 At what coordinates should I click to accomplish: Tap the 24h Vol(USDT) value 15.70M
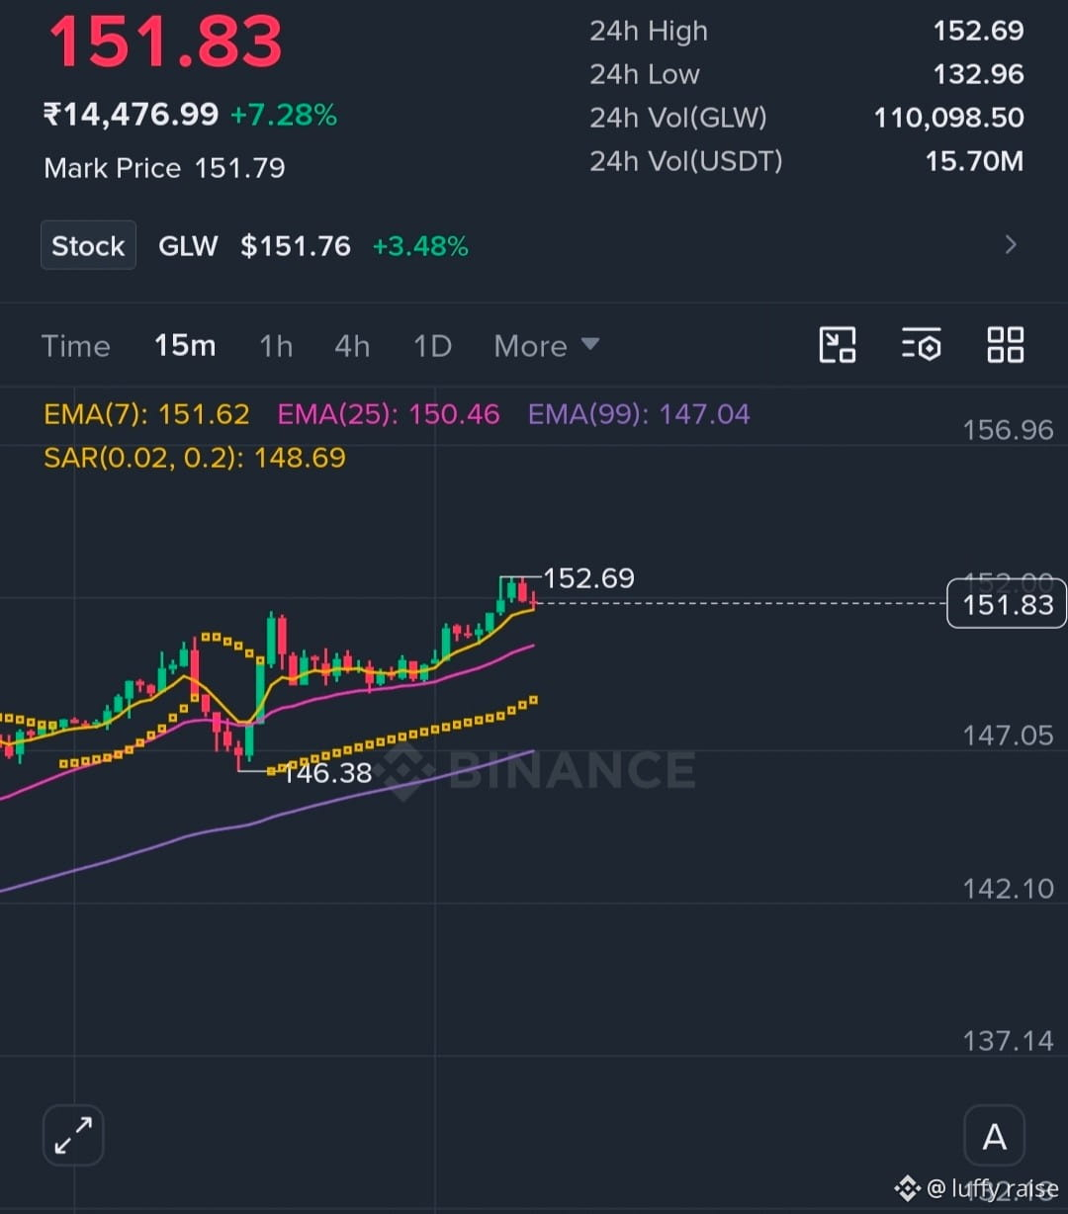tap(974, 161)
